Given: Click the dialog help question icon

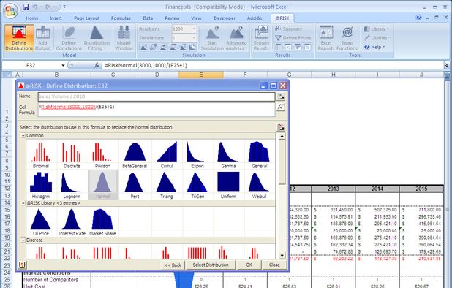Looking at the screenshot, I should (x=22, y=265).
